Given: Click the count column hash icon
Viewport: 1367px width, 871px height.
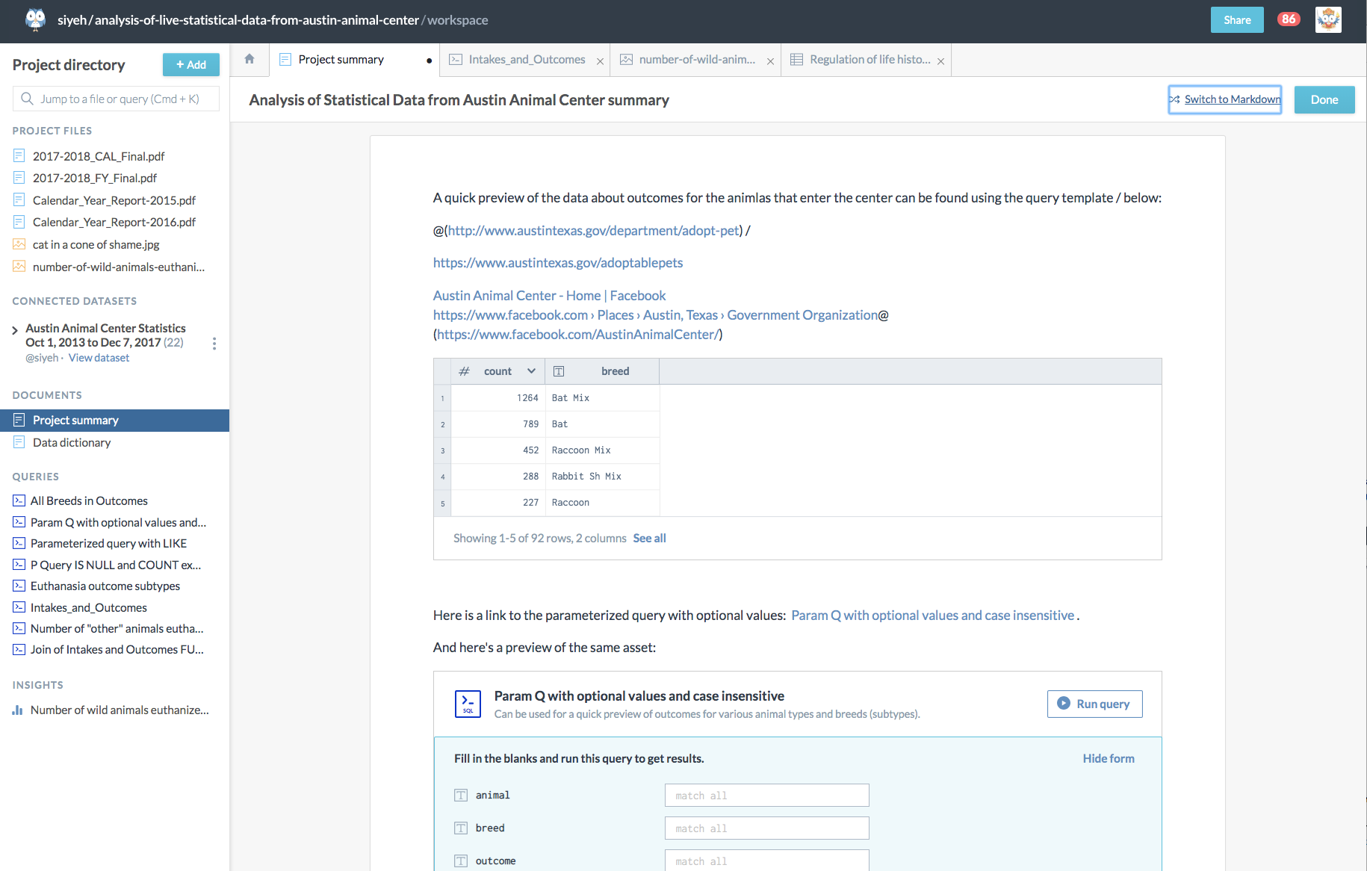Looking at the screenshot, I should pyautogui.click(x=464, y=371).
